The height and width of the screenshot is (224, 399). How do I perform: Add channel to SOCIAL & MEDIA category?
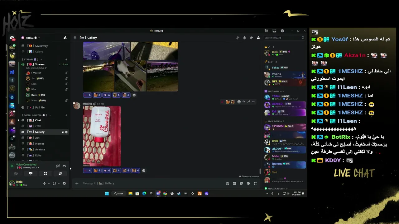point(66,115)
